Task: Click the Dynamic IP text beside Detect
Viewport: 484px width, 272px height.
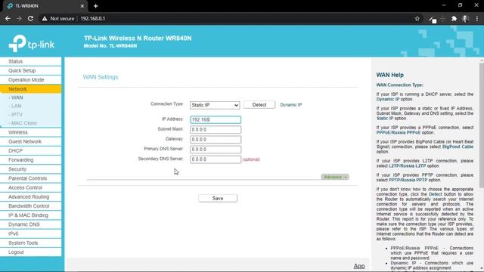Action: coord(290,105)
